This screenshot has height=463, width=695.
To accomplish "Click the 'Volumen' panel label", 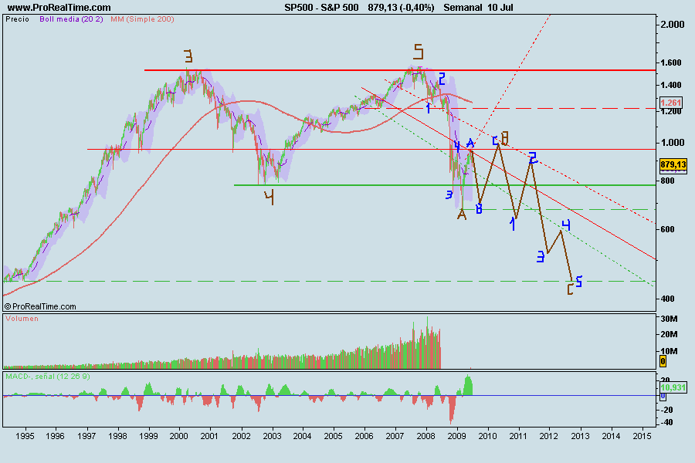I will point(22,319).
